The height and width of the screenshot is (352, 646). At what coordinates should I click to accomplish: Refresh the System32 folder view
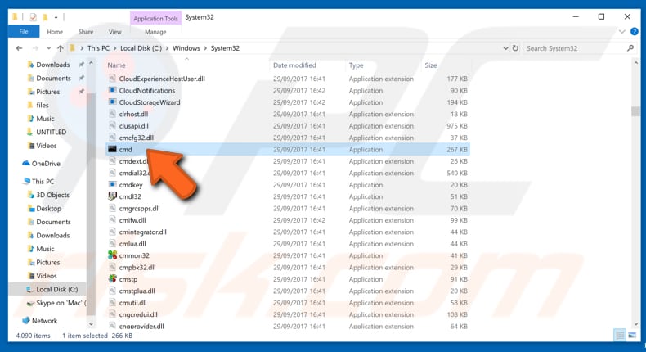(x=515, y=48)
